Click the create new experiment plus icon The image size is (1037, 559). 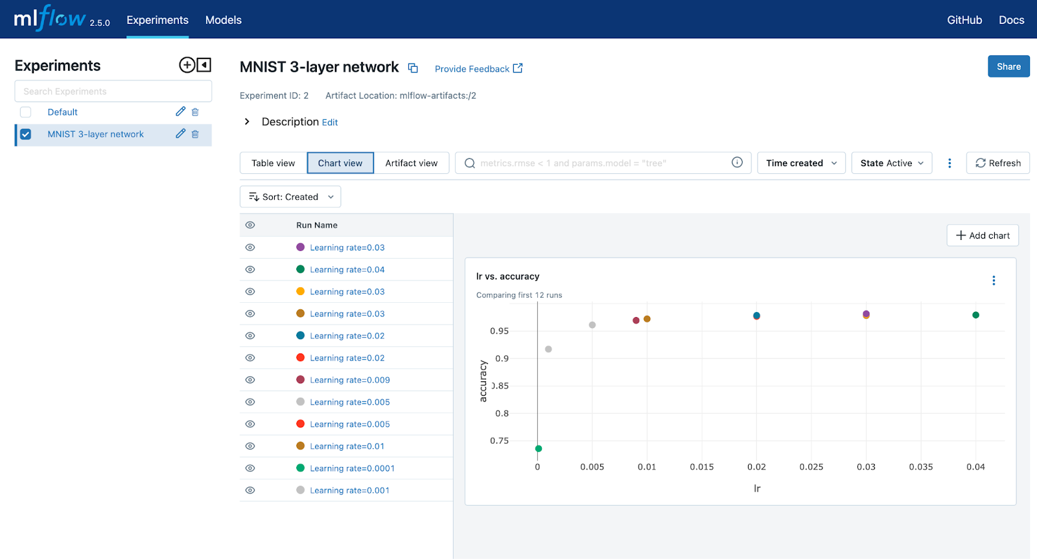click(187, 65)
